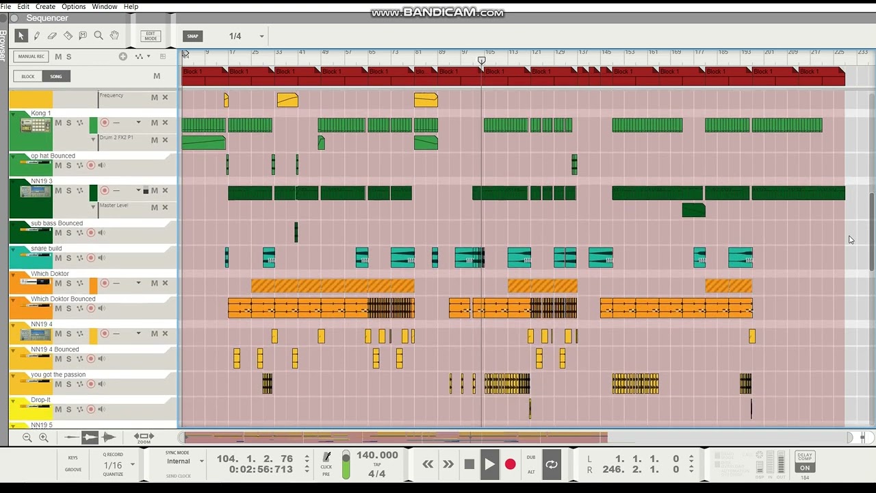
Task: Open the File menu
Action: point(6,6)
